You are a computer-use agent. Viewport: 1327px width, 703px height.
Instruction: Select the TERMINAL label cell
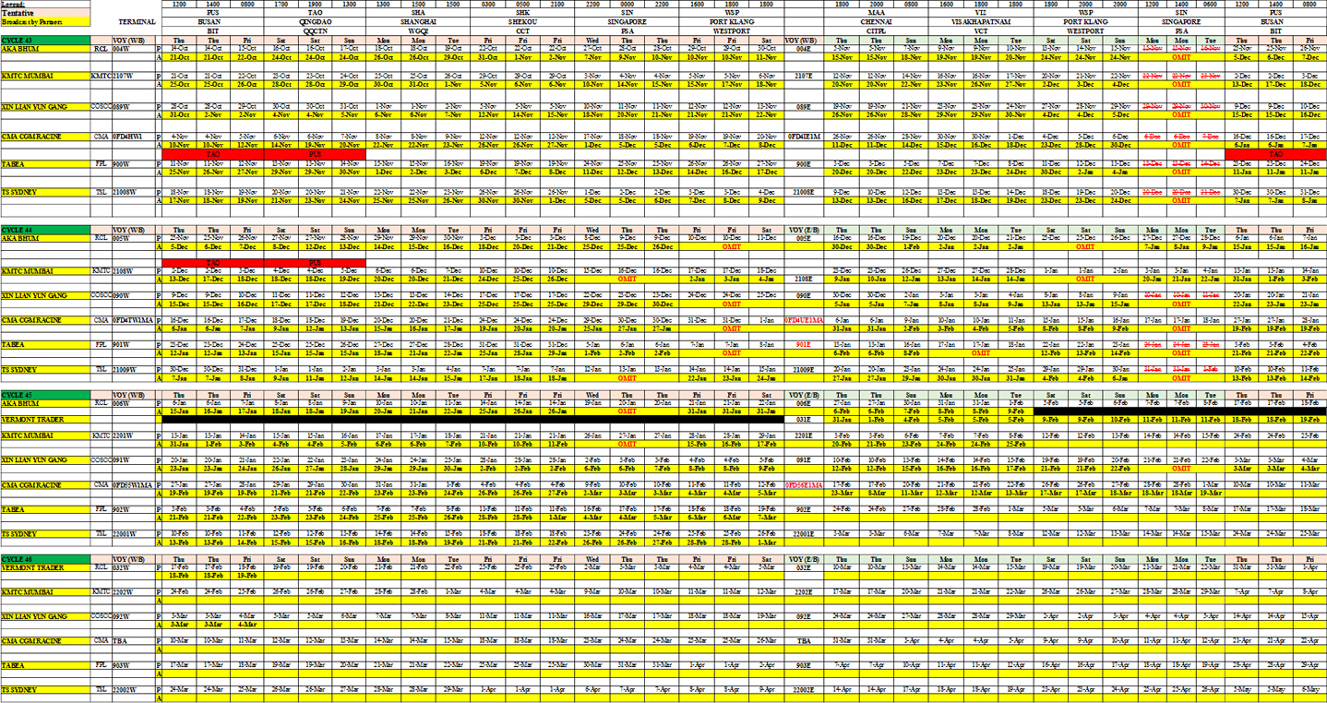pos(137,21)
